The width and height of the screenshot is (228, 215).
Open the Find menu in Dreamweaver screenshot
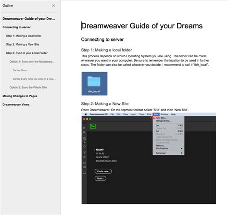point(149,114)
